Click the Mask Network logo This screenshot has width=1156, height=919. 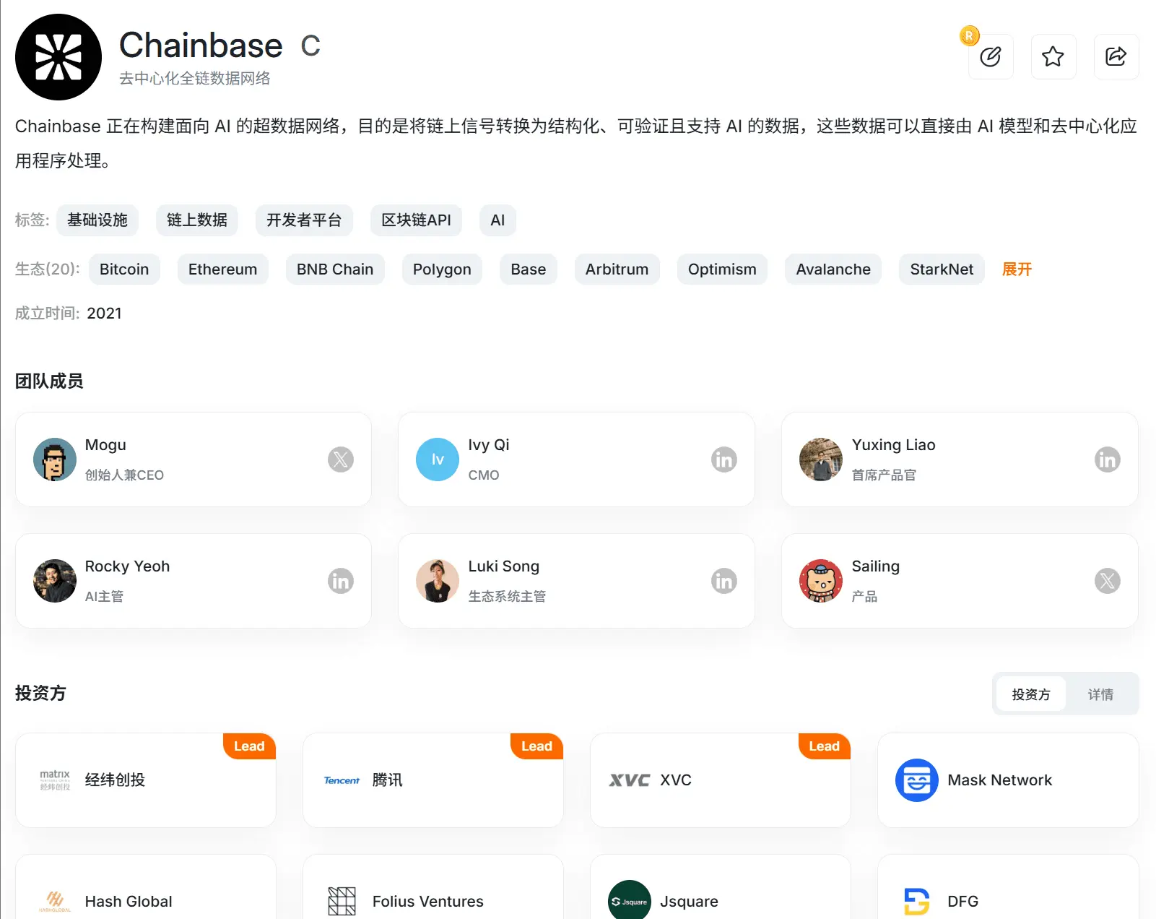(x=916, y=780)
